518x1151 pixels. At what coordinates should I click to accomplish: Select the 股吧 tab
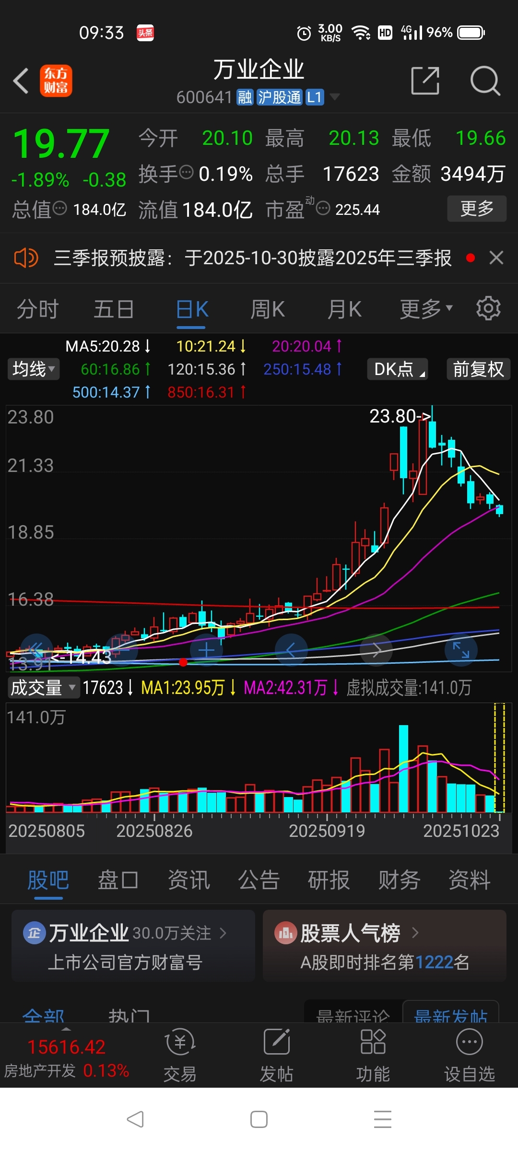click(48, 880)
